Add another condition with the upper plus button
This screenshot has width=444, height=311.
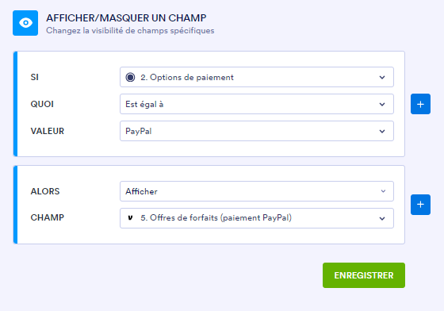click(420, 104)
